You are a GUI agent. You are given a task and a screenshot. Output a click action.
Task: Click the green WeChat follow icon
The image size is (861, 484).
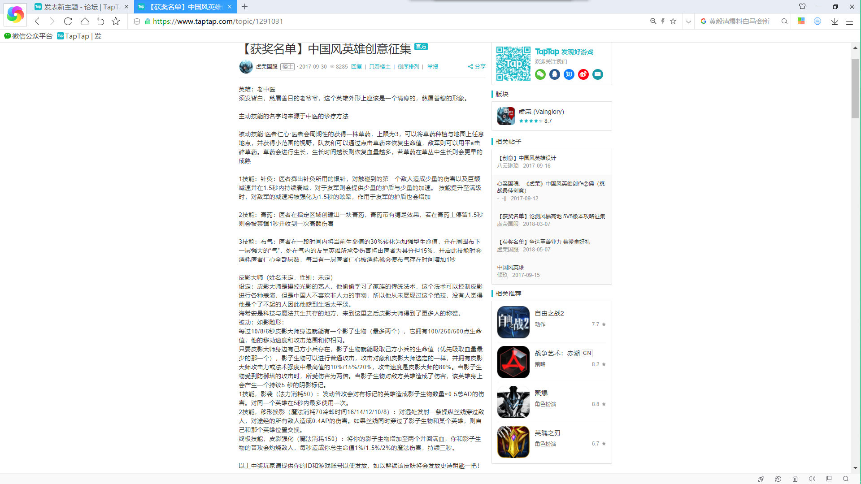click(540, 74)
